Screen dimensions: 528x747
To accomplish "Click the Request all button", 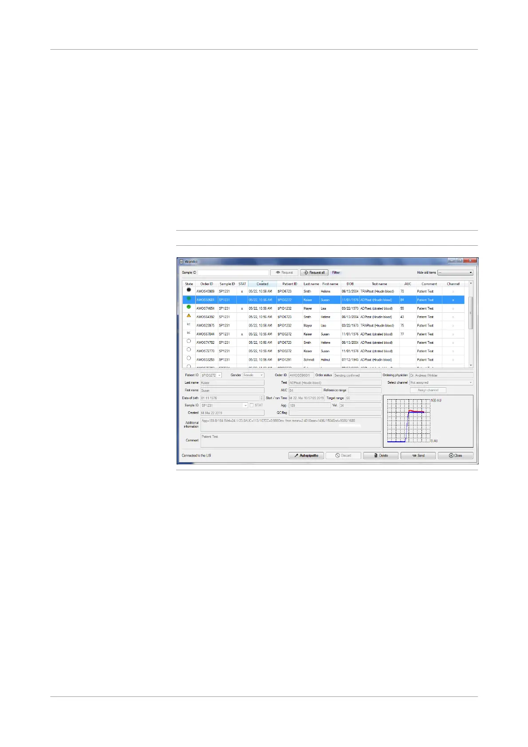I will pyautogui.click(x=314, y=272).
